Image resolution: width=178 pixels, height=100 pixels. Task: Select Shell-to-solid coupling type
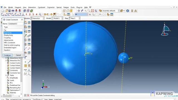tap(13, 45)
